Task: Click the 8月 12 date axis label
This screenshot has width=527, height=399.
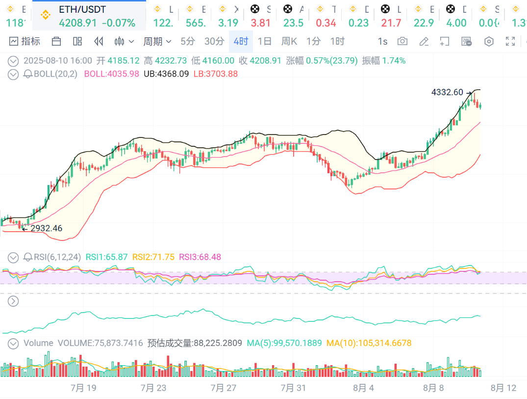Action: pos(503,388)
